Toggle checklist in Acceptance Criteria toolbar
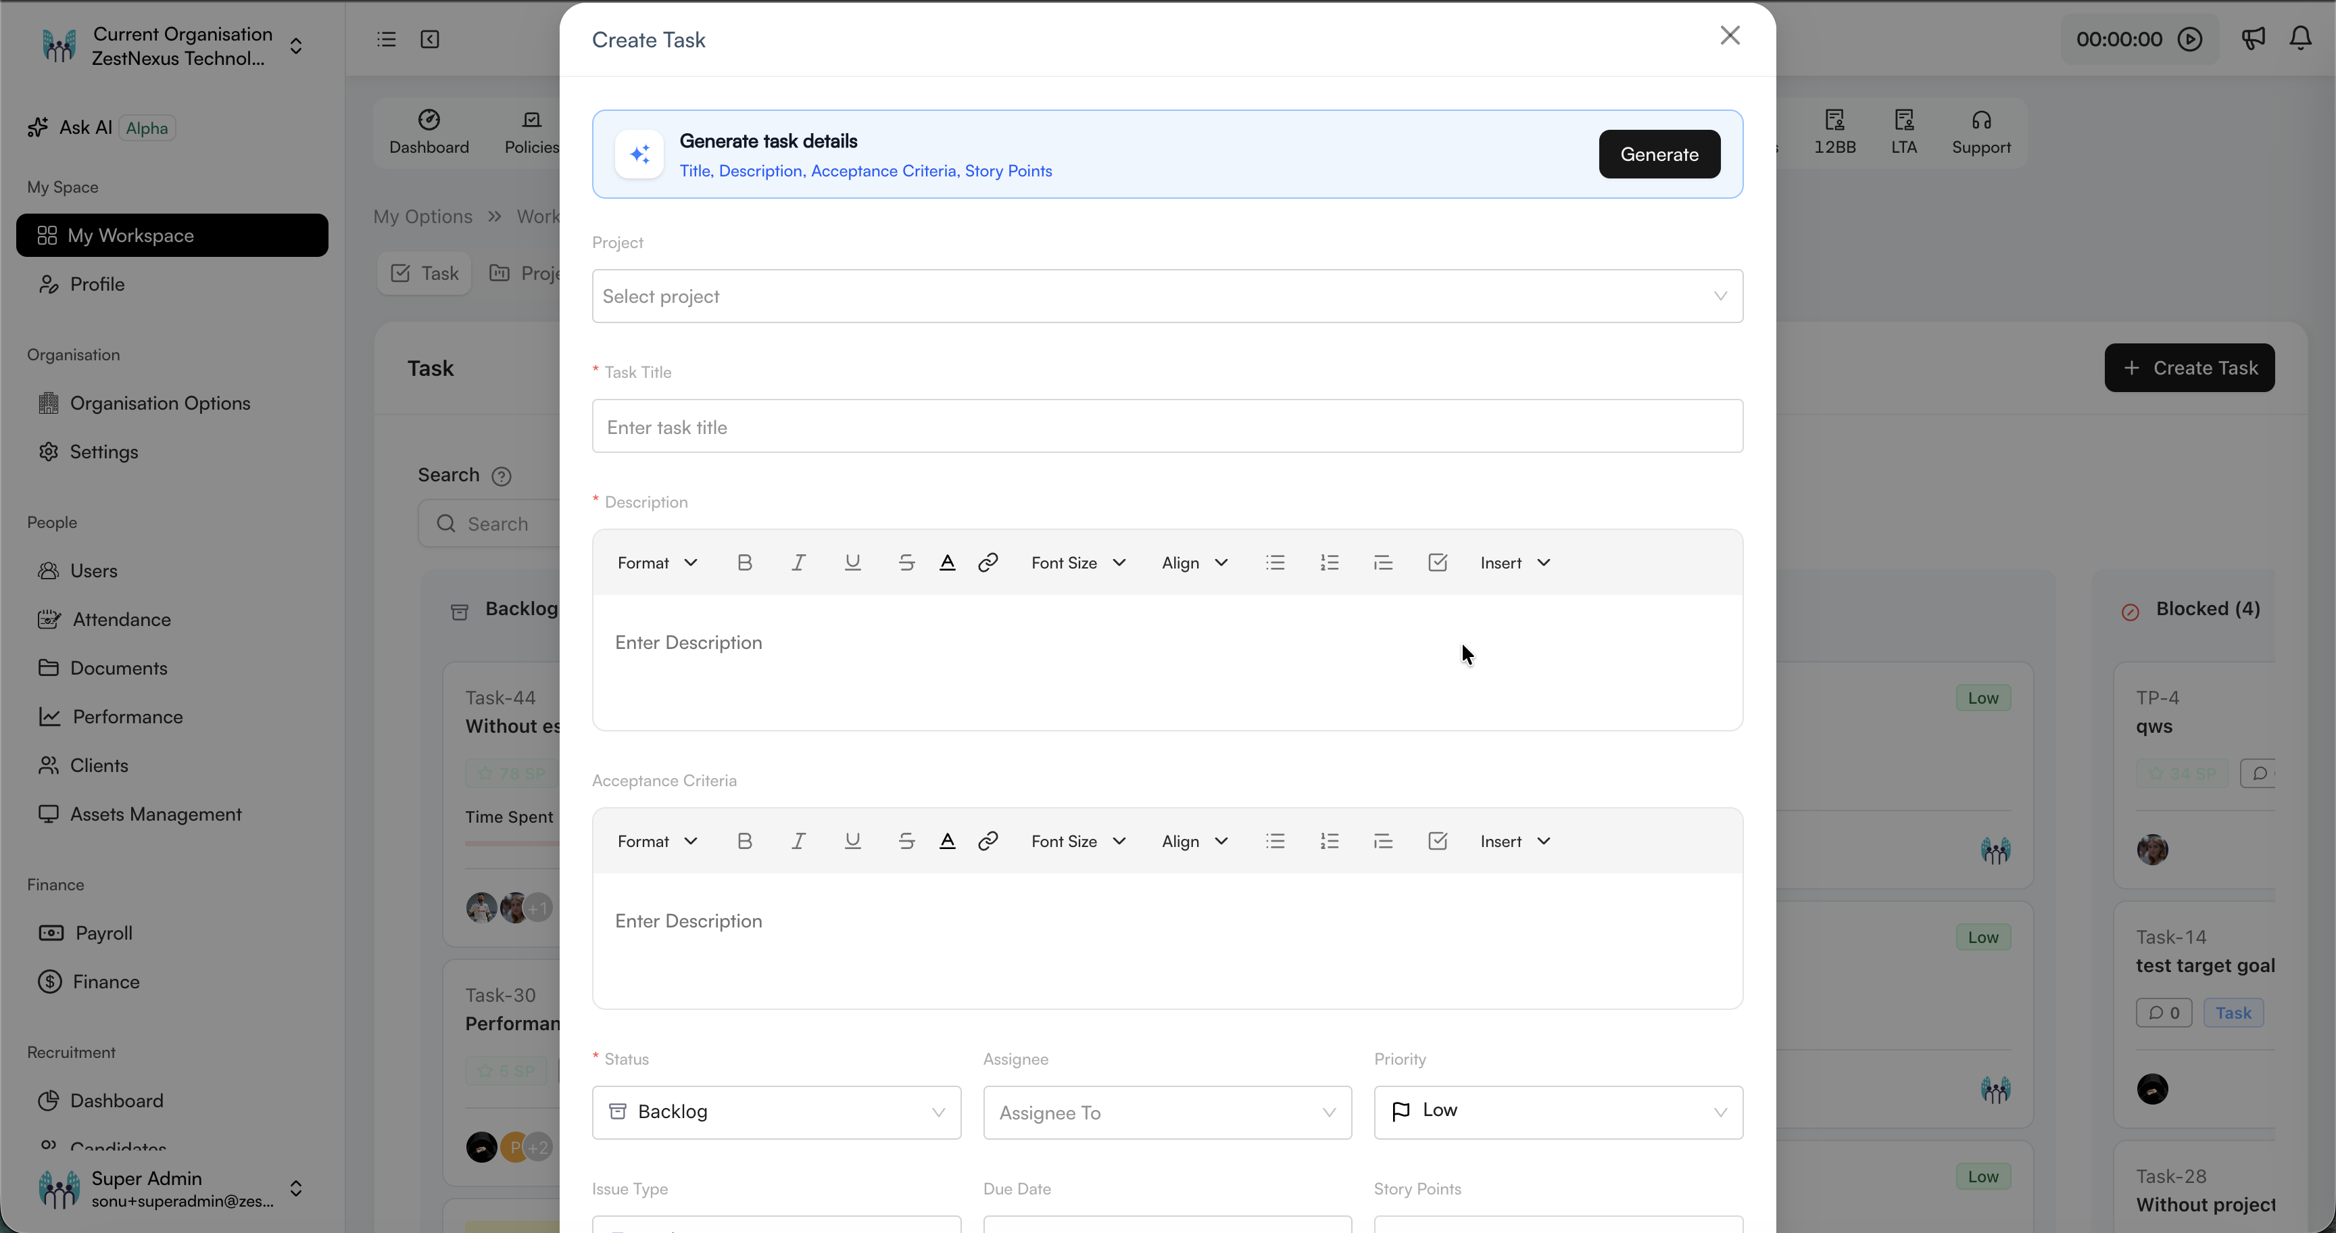The height and width of the screenshot is (1233, 2336). coord(1437,842)
